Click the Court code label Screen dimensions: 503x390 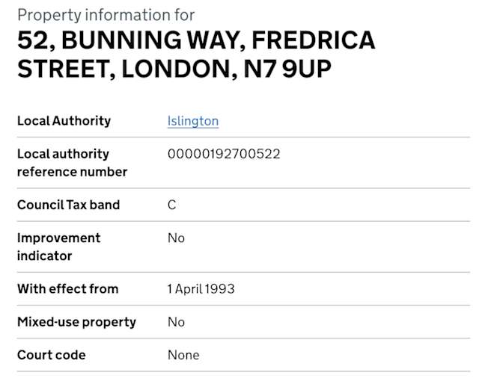pos(52,355)
